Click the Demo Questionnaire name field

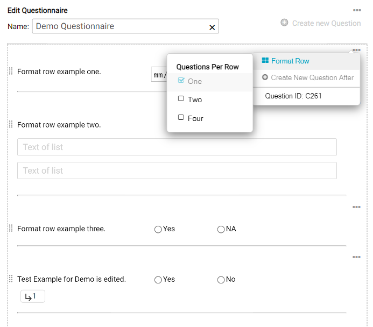click(x=119, y=26)
